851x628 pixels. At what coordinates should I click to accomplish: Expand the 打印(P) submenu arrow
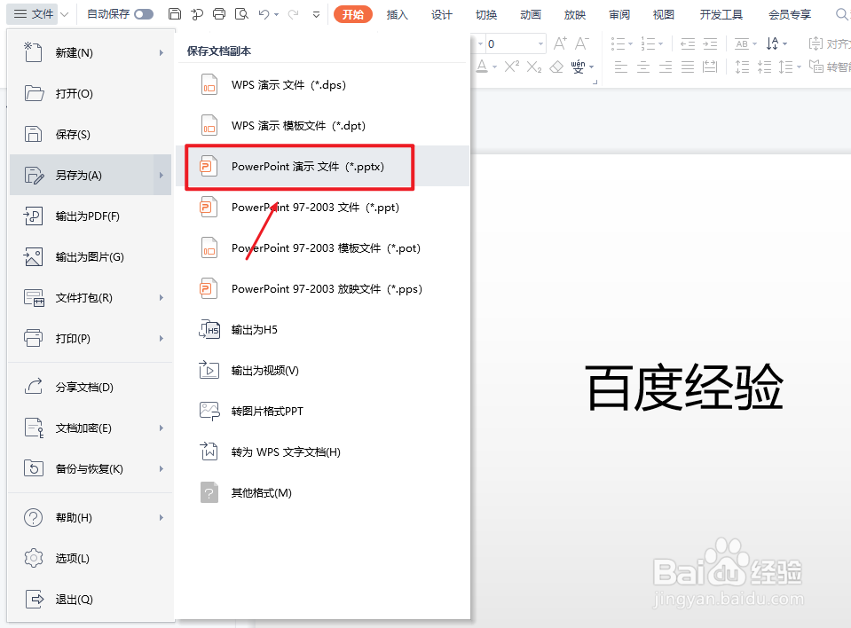click(162, 339)
